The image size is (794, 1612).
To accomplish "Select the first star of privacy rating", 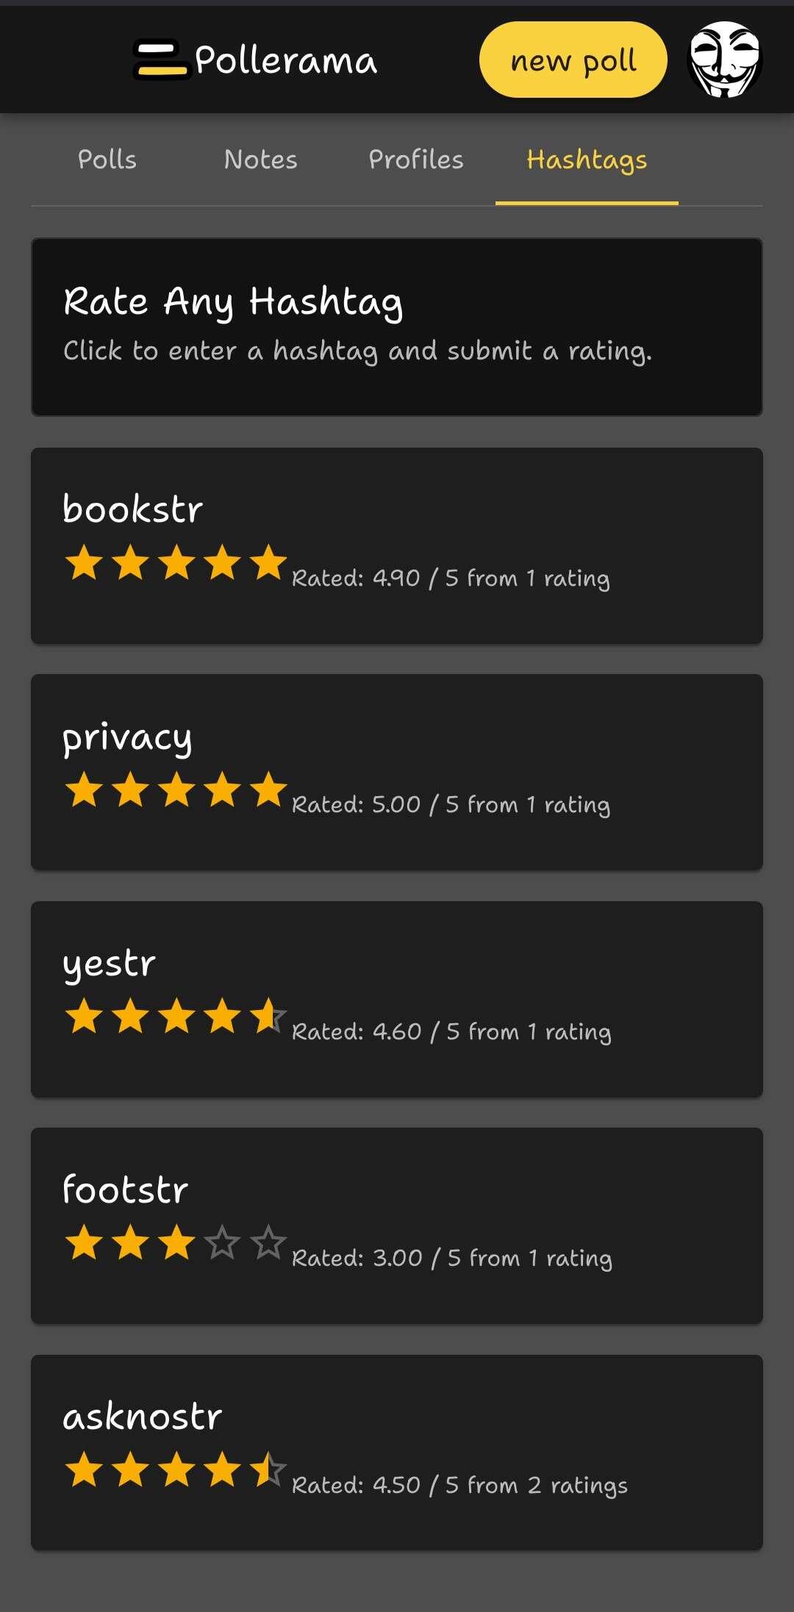I will [x=84, y=790].
